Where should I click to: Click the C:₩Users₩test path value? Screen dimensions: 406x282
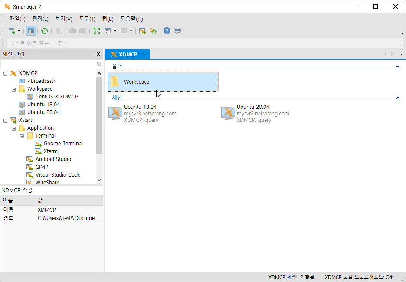point(68,218)
